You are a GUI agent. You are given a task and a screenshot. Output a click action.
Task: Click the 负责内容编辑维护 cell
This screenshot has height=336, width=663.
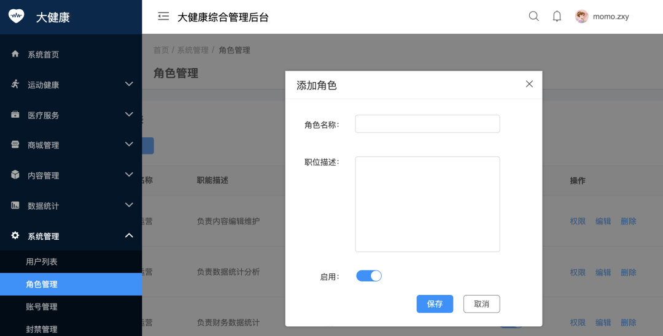pos(228,221)
